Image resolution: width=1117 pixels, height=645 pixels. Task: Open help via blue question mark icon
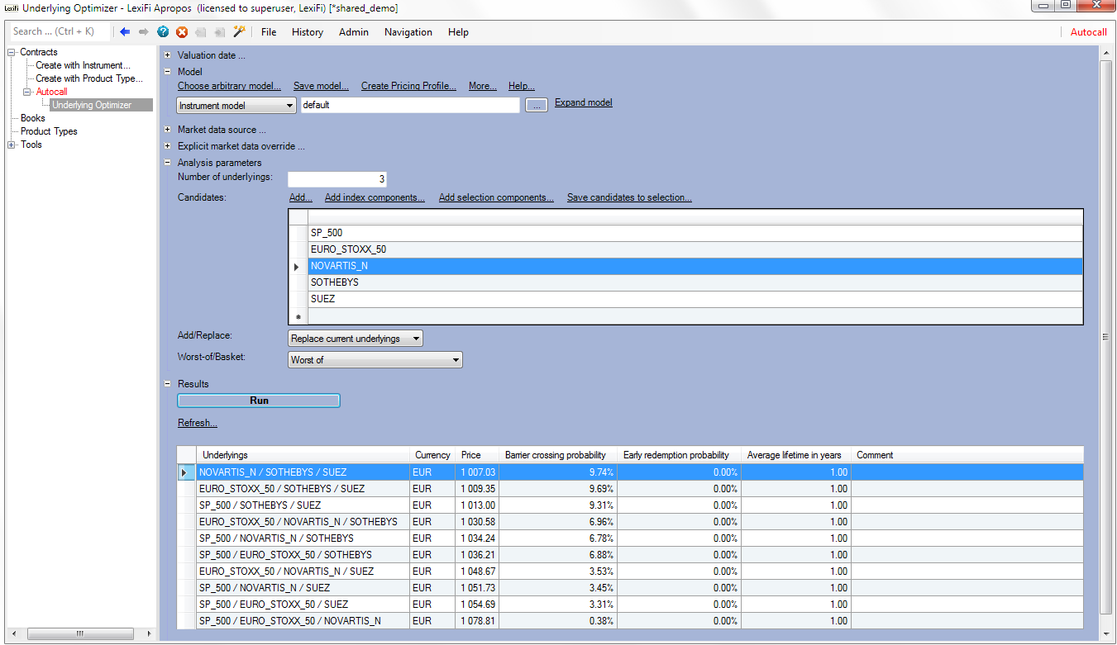point(163,32)
